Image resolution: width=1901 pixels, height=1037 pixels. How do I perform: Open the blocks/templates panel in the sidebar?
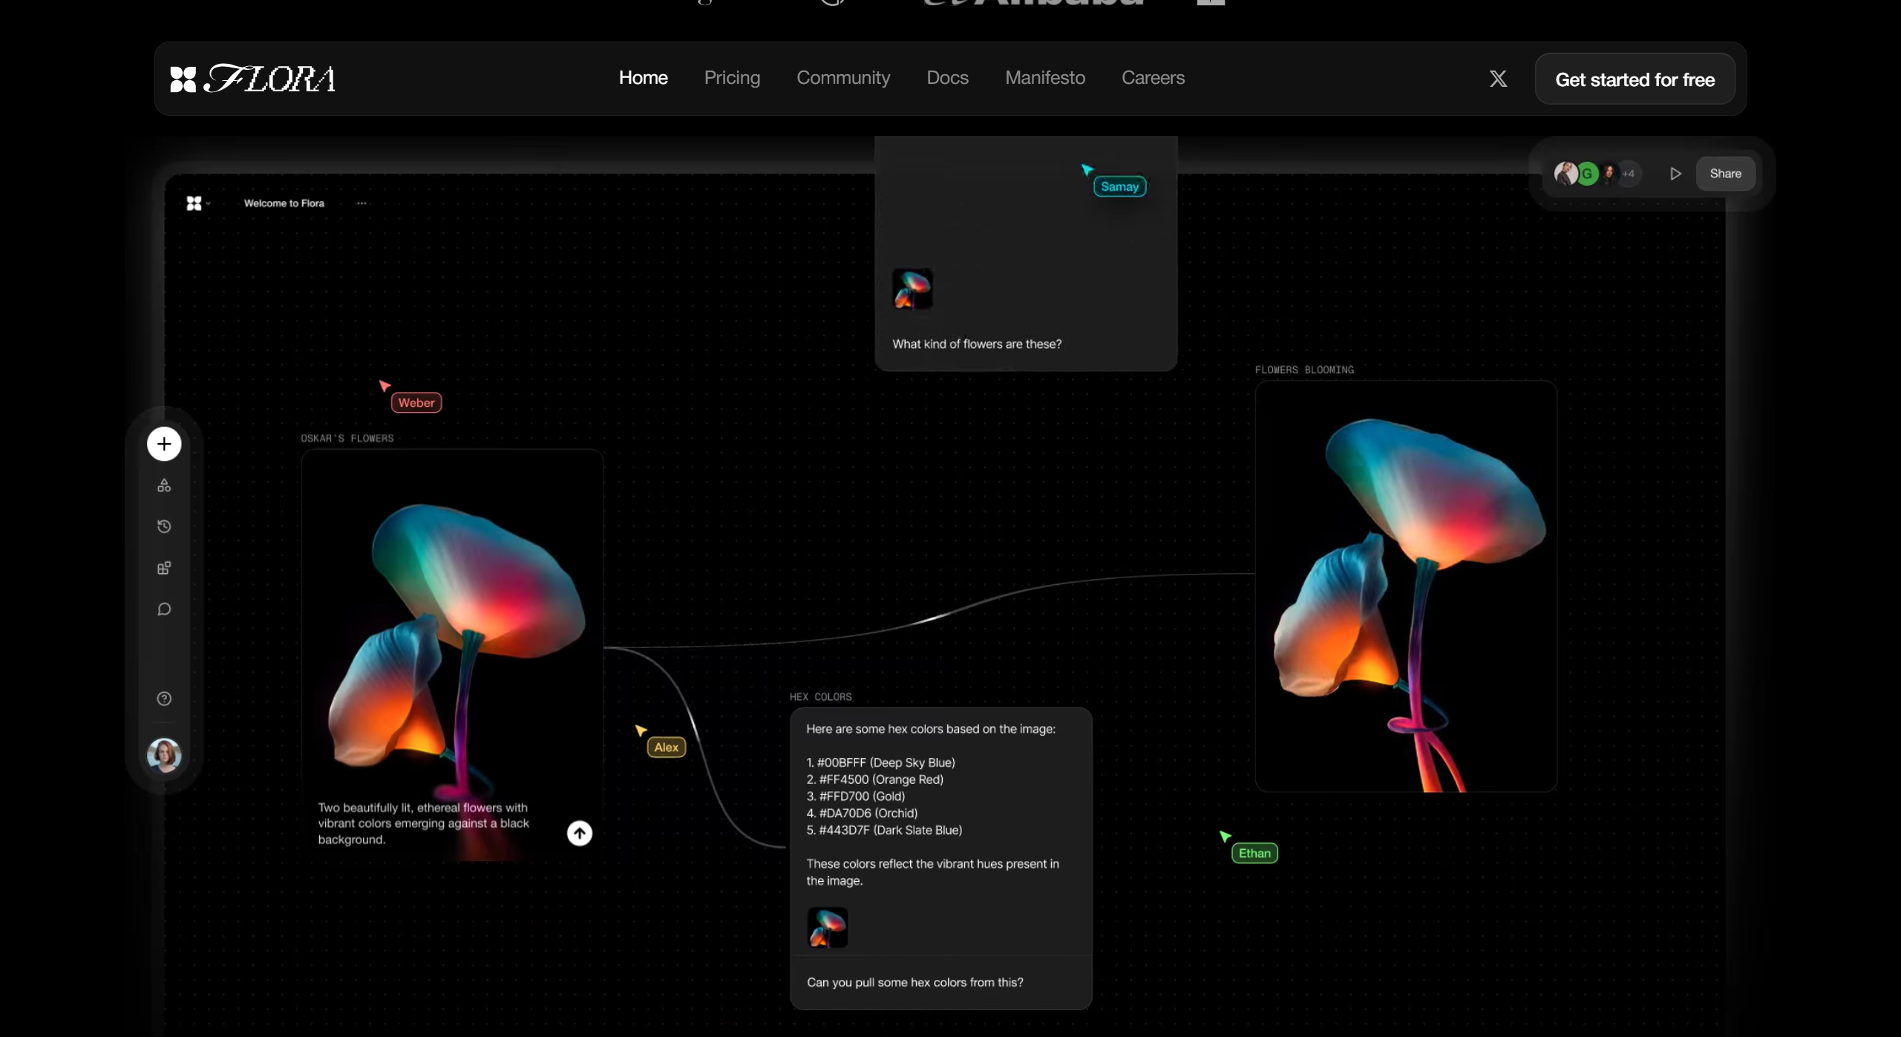coord(163,568)
